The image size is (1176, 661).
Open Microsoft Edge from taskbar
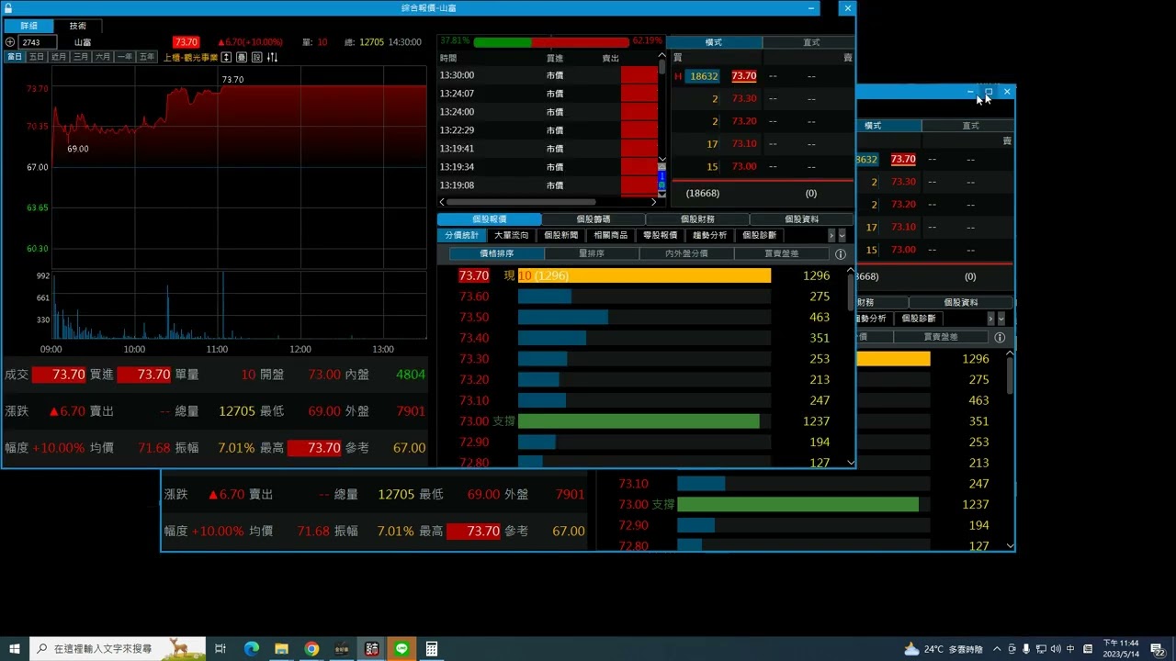coord(251,649)
